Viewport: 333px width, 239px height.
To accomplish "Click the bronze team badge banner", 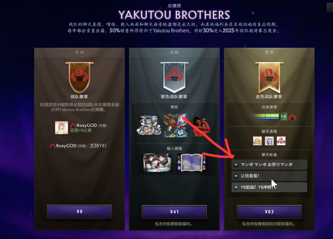I will [79, 77].
